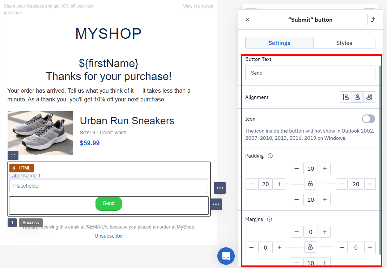Screen dimensions: 387x268
Task: Click the top padding value field
Action: (x=310, y=168)
